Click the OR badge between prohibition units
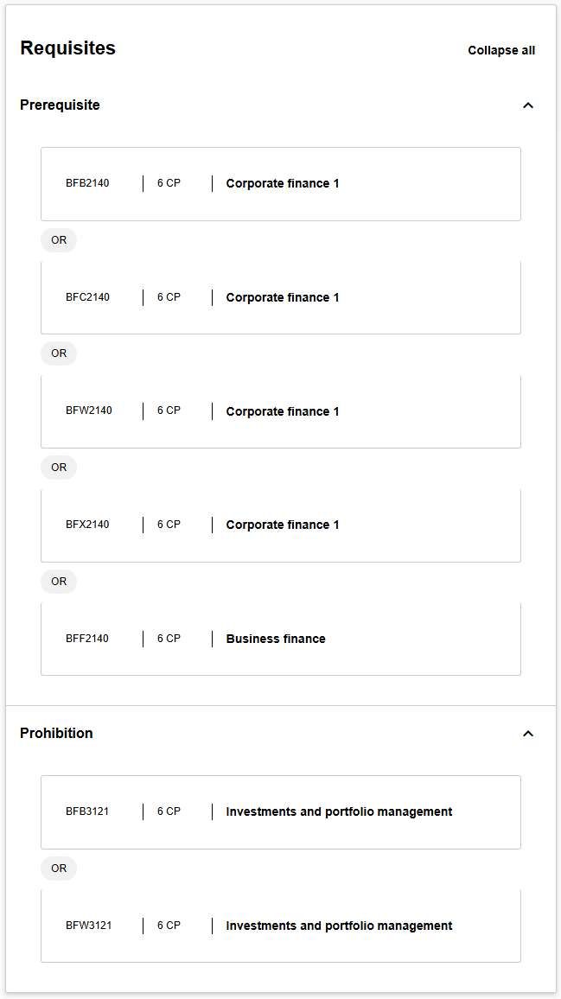This screenshot has height=999, width=561. (x=59, y=869)
